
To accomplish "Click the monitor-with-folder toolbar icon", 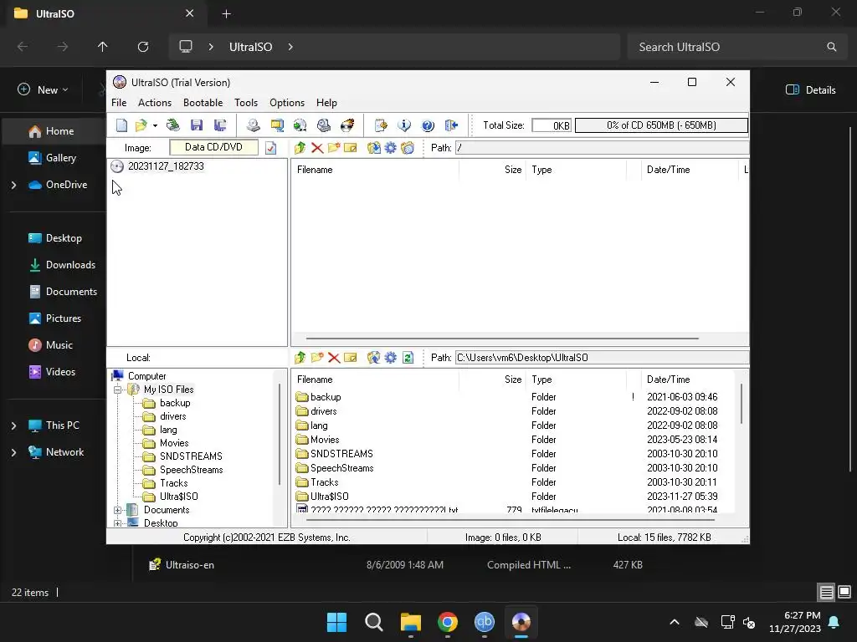I will (277, 125).
